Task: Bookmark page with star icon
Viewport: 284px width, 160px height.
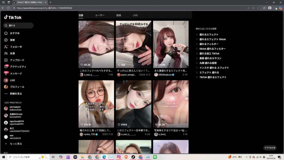Action: pos(258,8)
